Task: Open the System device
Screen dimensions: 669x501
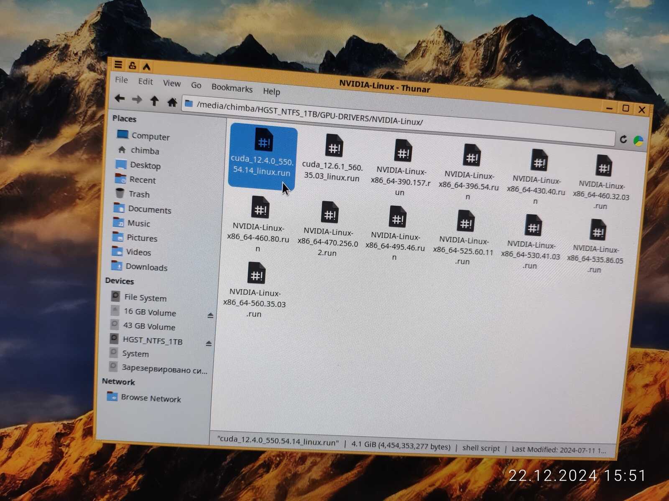Action: pos(129,353)
